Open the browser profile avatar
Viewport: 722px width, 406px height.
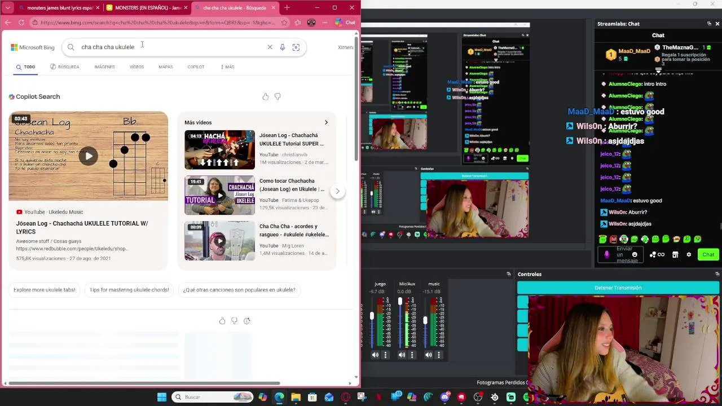coord(311,23)
